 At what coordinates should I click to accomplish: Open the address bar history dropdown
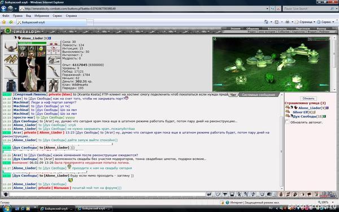(x=267, y=8)
